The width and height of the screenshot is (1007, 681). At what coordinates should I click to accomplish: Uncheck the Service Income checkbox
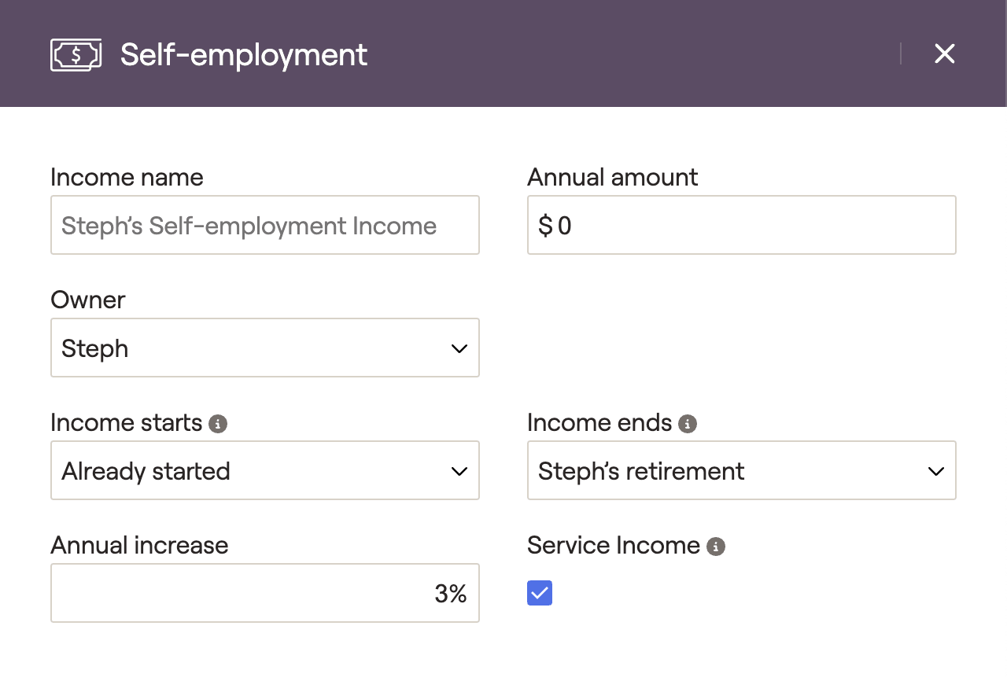coord(540,593)
